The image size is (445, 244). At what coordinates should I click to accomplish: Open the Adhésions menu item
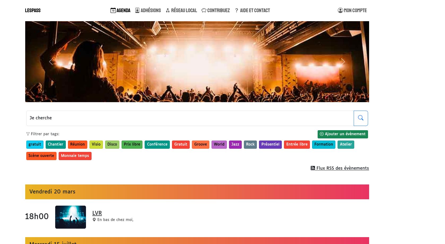point(148,11)
